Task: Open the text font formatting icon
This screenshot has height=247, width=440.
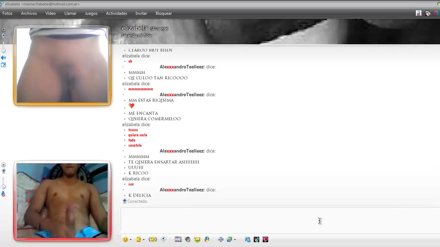Action: click(x=221, y=239)
